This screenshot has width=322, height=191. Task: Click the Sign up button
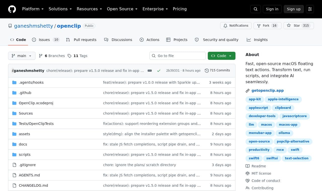coord(294,9)
